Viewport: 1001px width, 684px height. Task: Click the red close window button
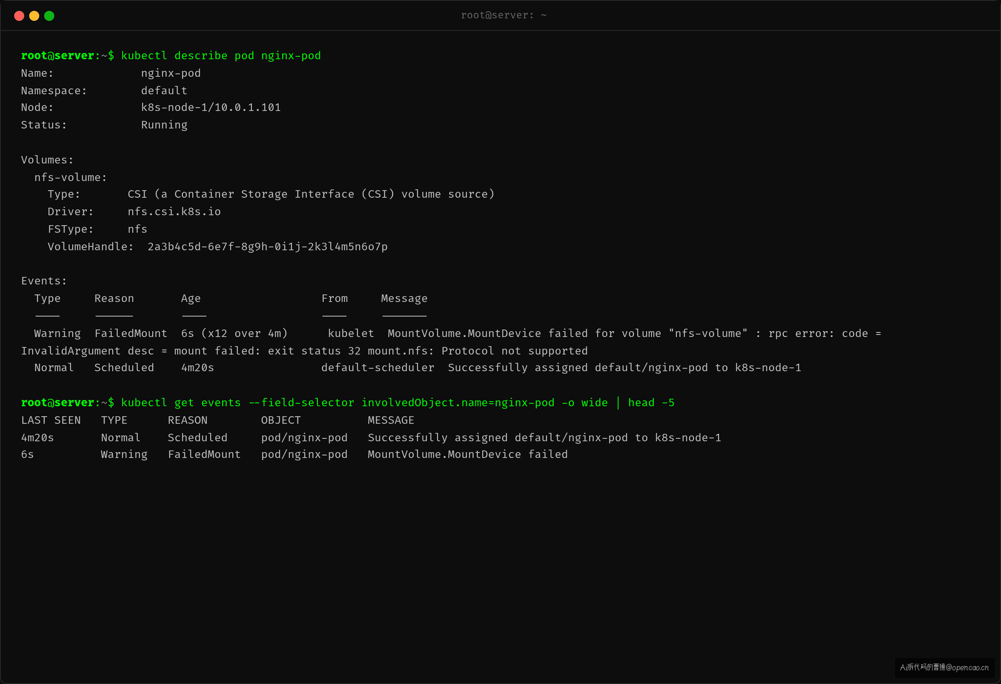click(19, 16)
